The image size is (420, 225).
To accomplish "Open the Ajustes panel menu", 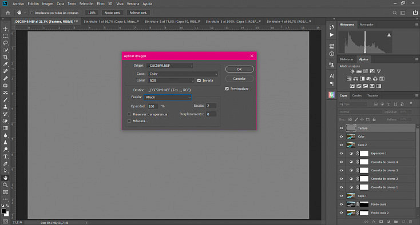I will click(x=417, y=59).
